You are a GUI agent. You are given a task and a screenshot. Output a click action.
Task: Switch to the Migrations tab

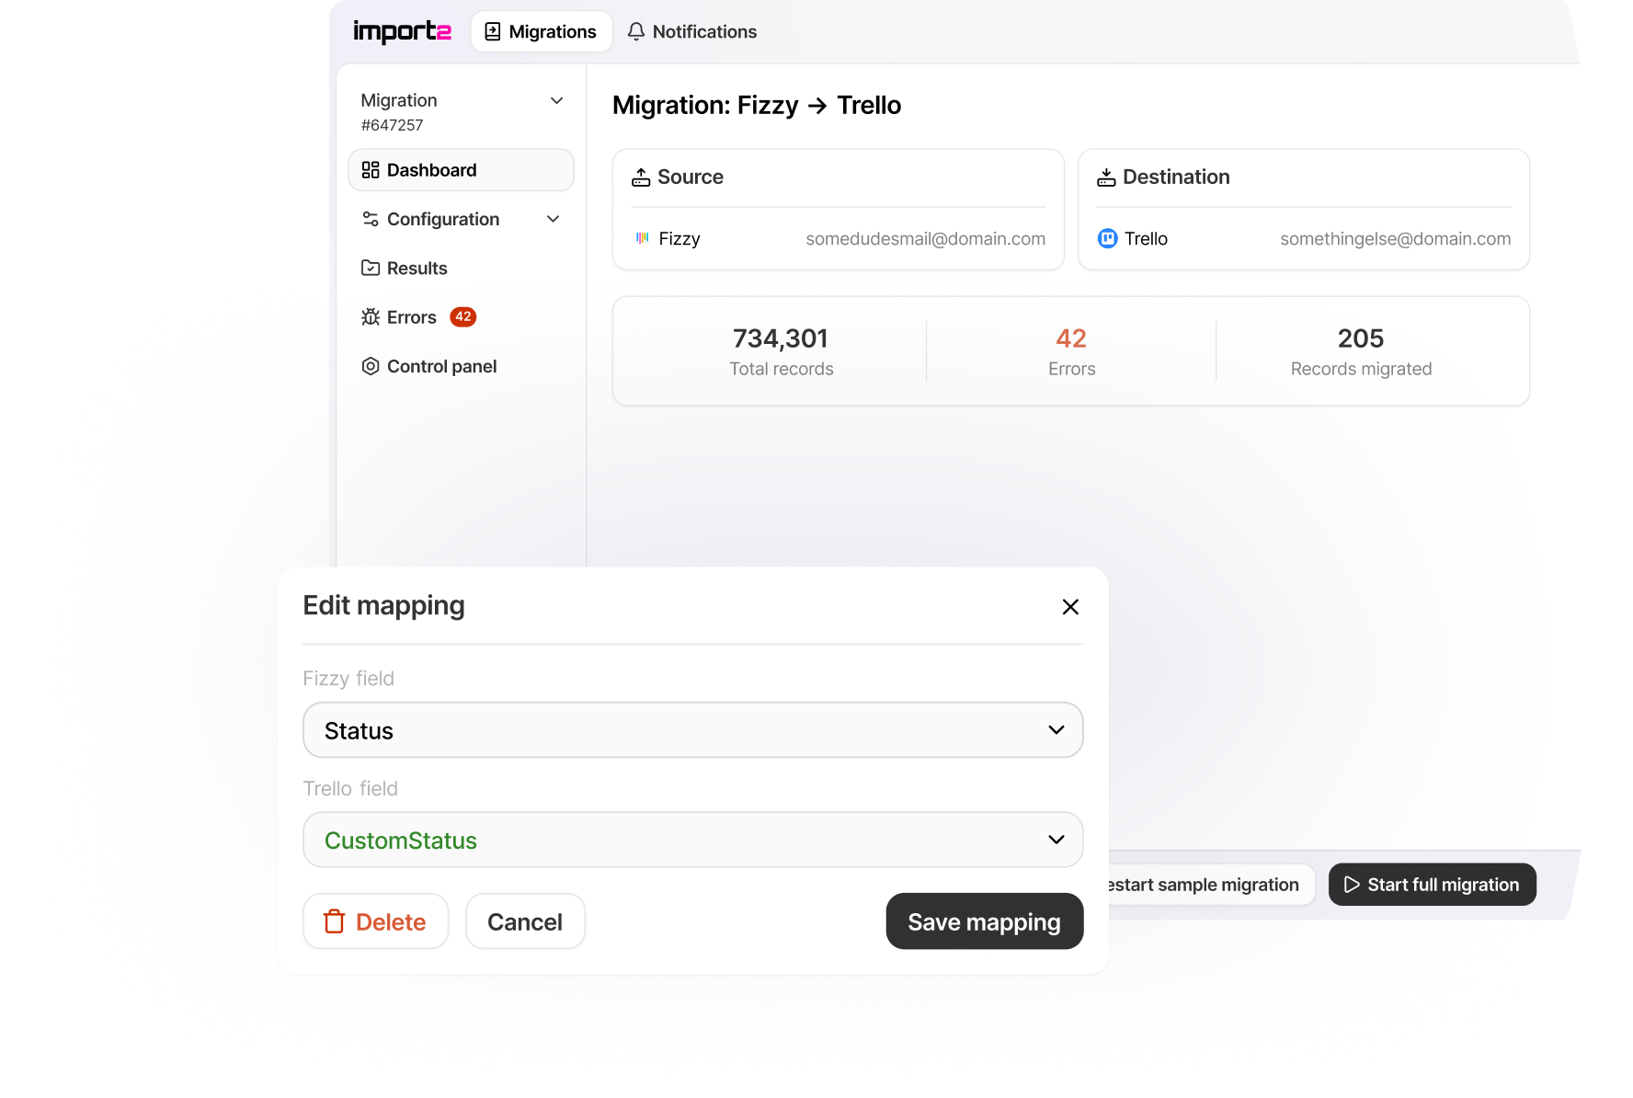pyautogui.click(x=542, y=31)
